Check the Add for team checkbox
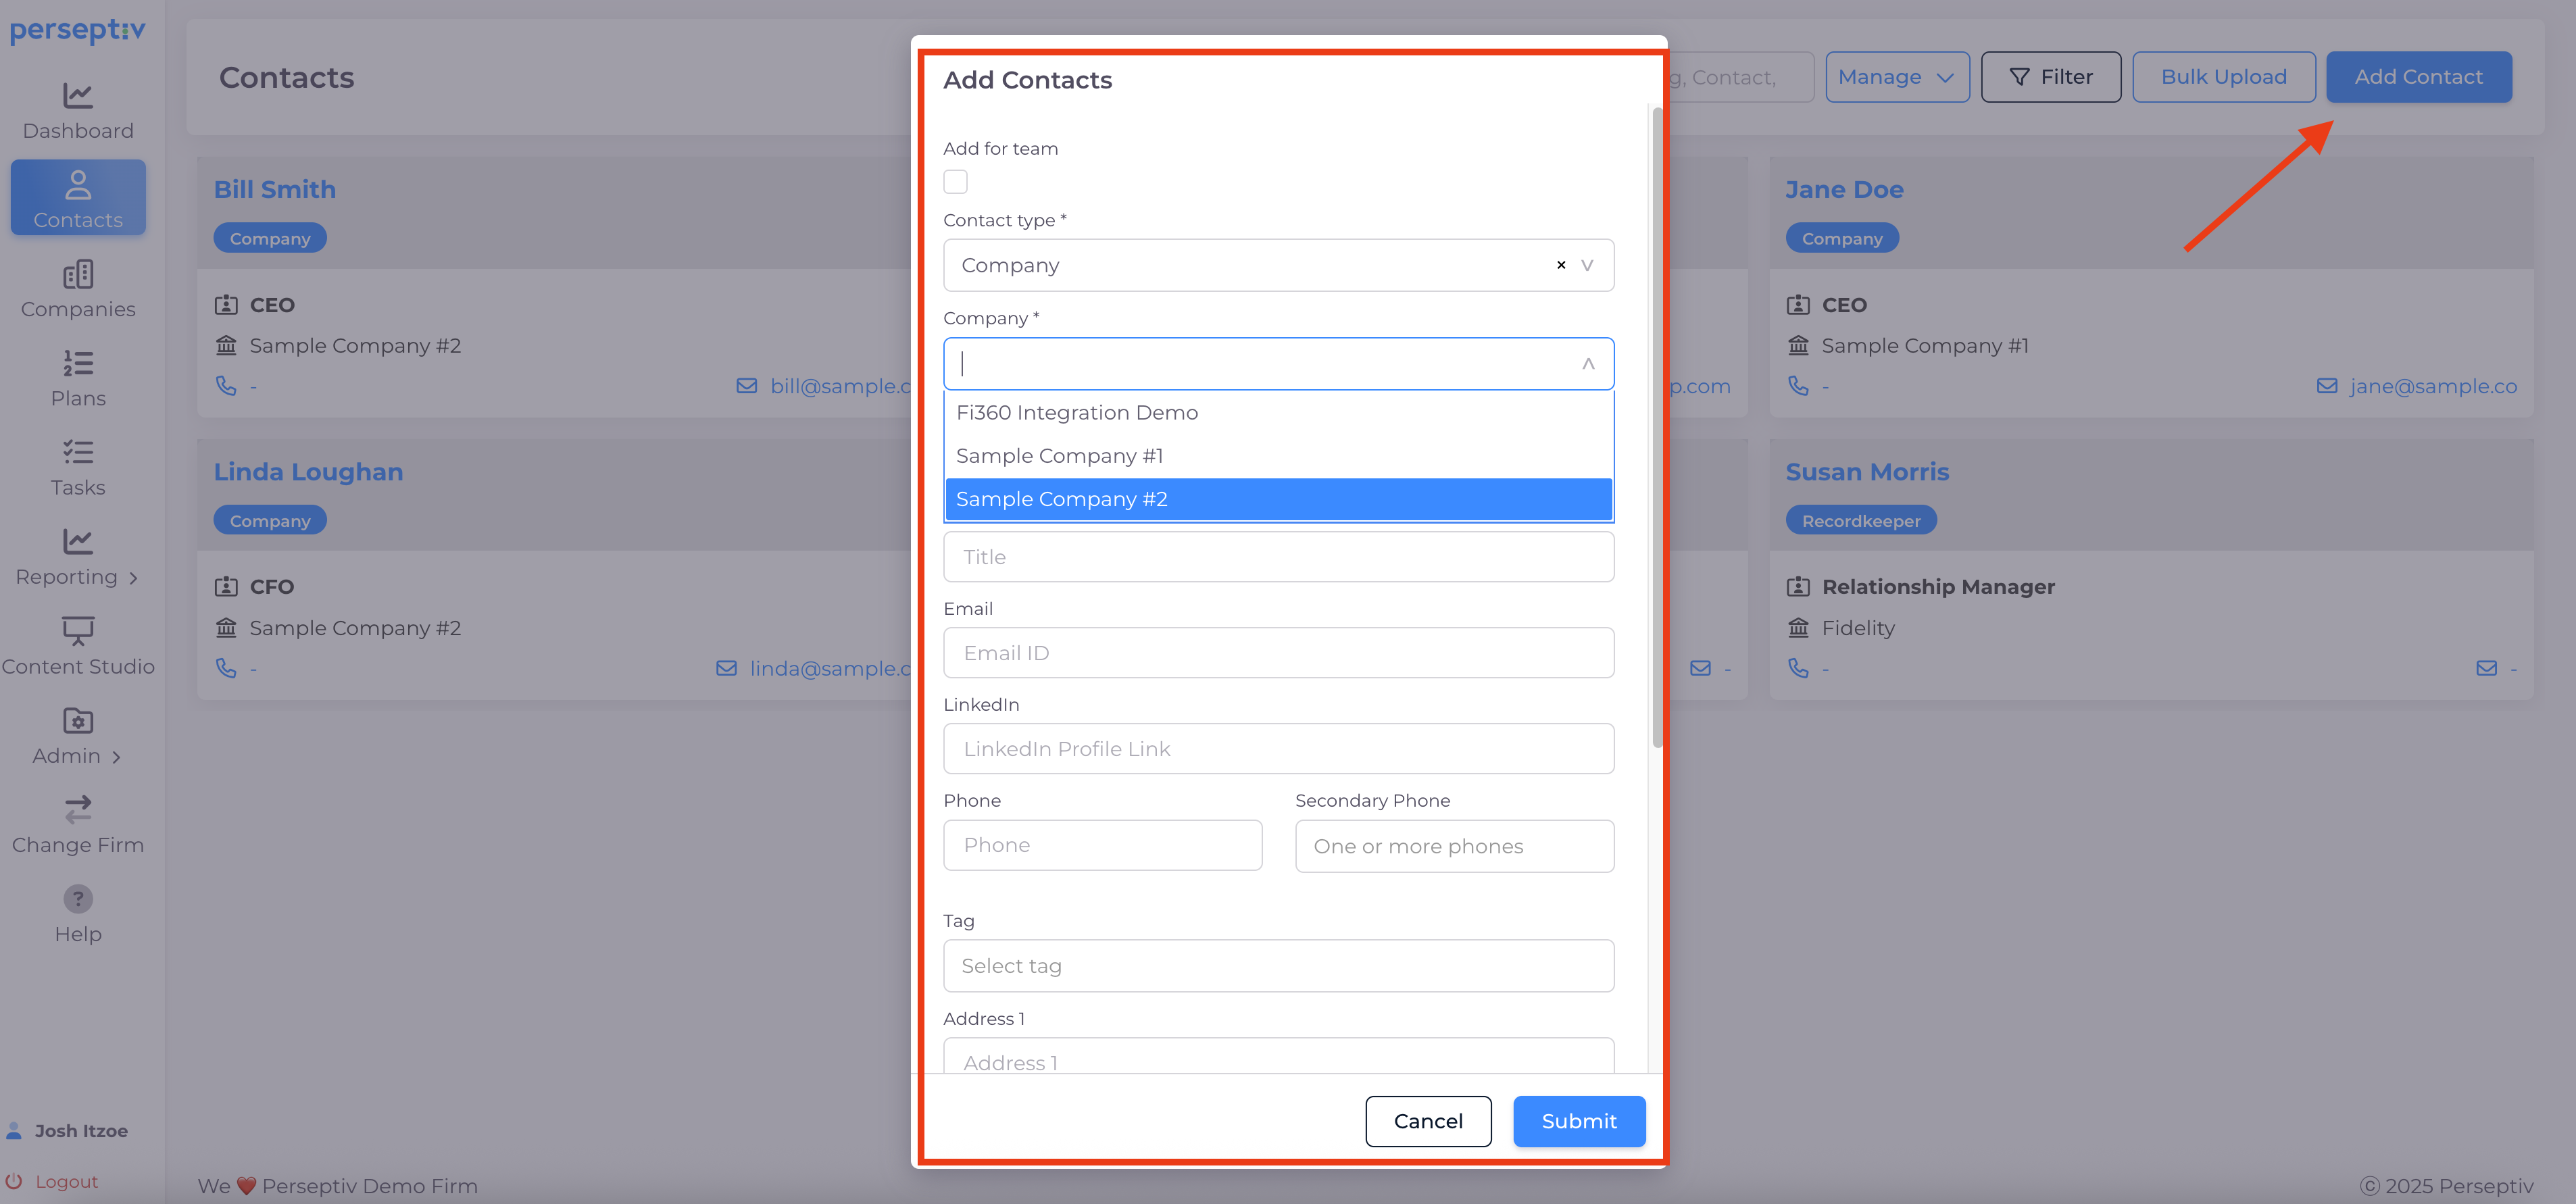Image resolution: width=2576 pixels, height=1204 pixels. pos(955,182)
